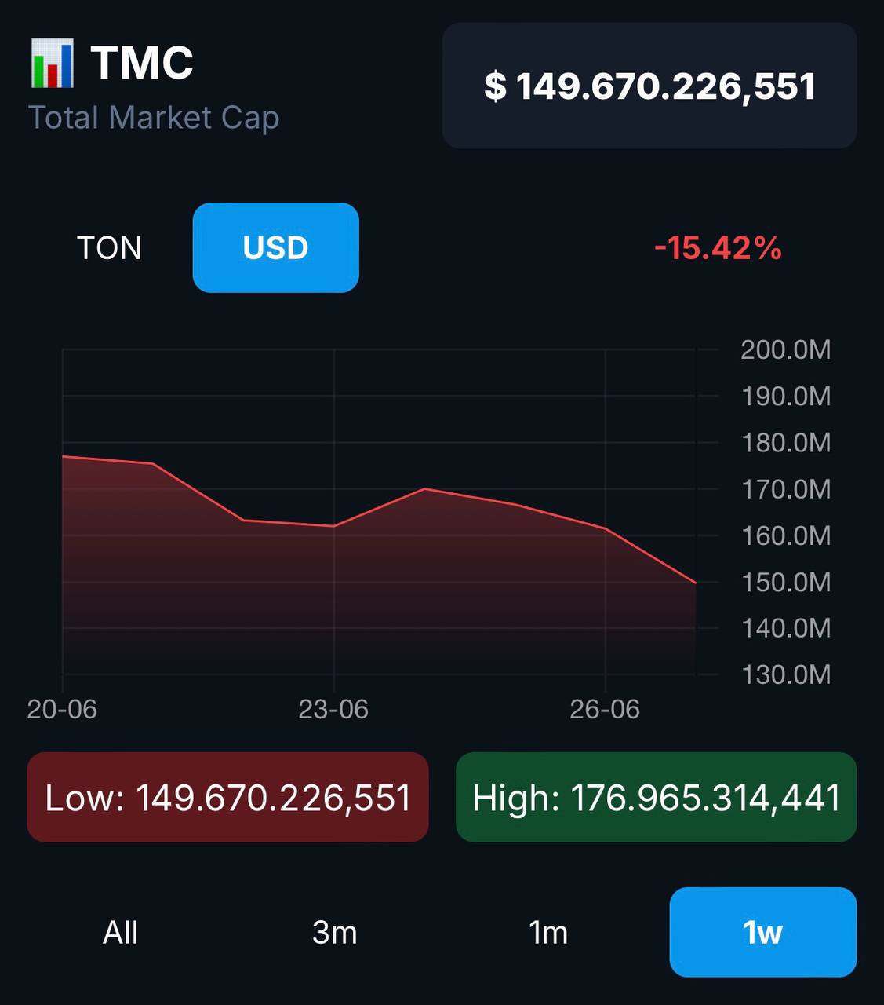
Task: Click the High value green badge
Action: (x=657, y=798)
